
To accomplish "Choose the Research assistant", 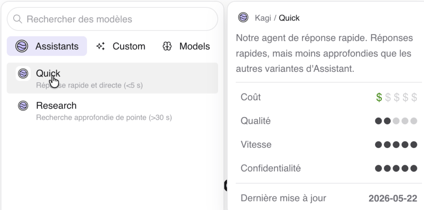I will [x=112, y=111].
